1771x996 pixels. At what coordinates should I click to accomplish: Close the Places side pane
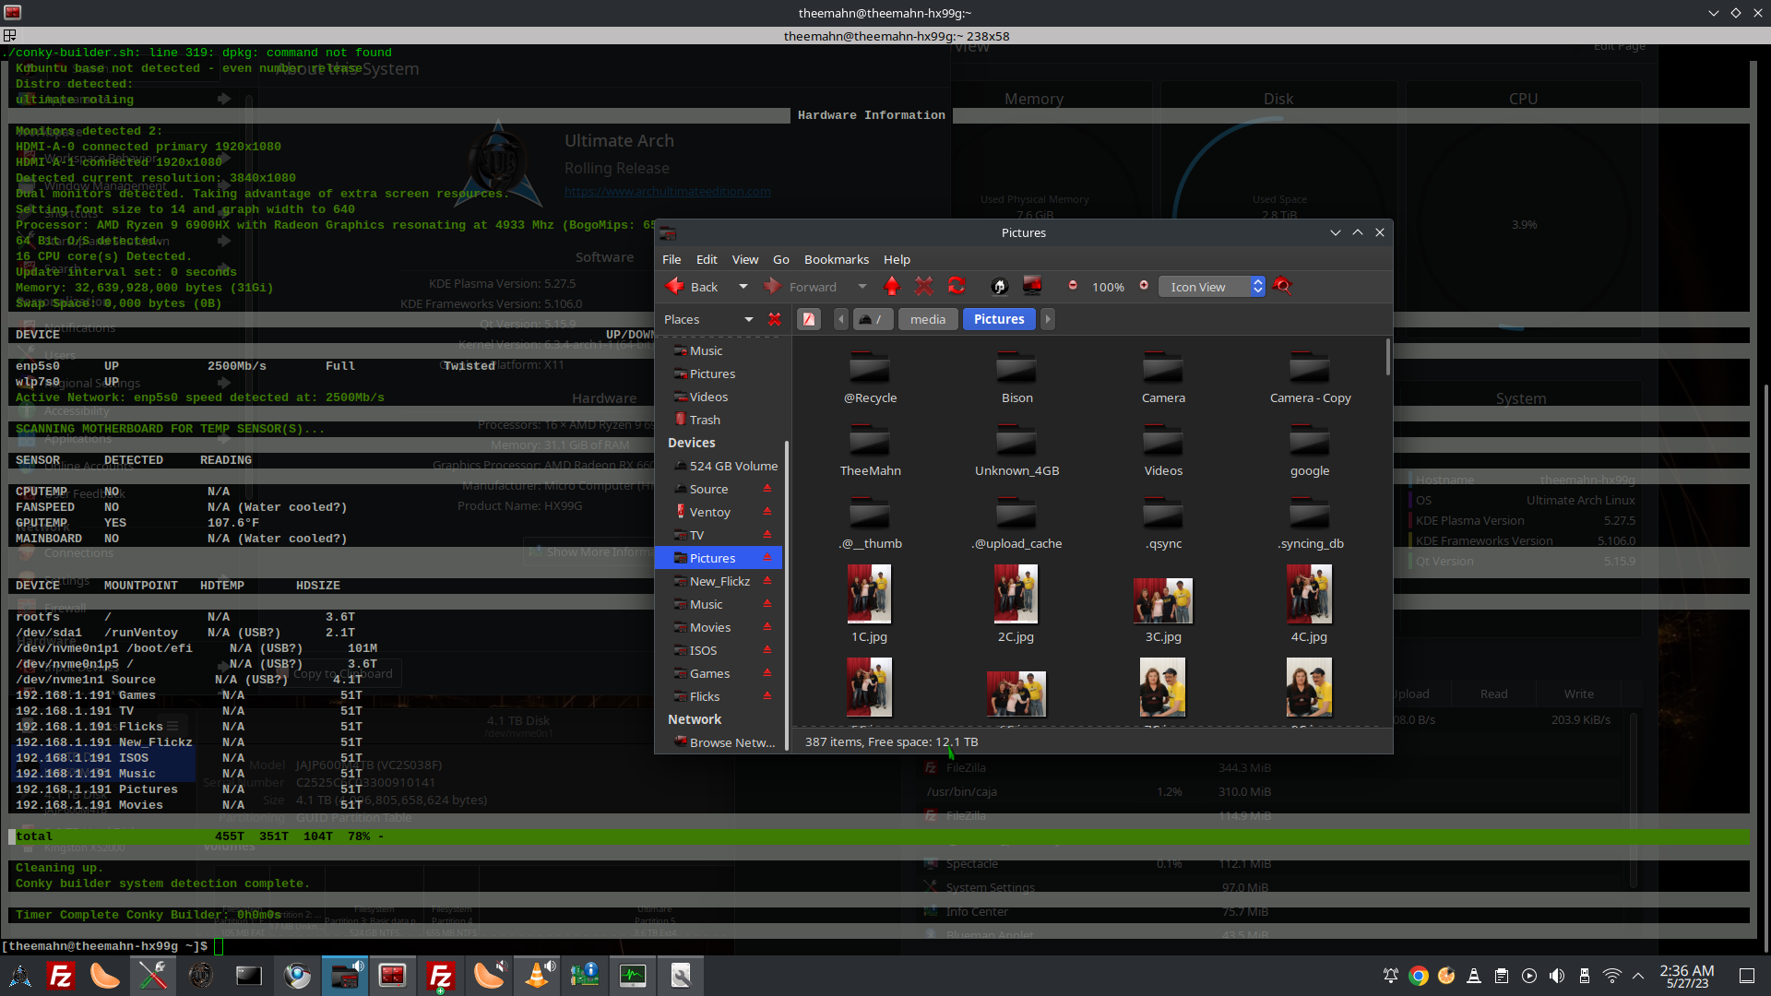[775, 319]
